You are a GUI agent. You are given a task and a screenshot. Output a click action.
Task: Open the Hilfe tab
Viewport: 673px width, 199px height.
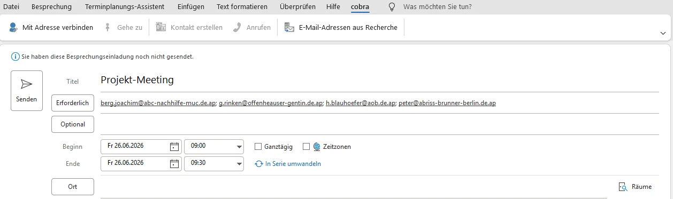coord(333,7)
